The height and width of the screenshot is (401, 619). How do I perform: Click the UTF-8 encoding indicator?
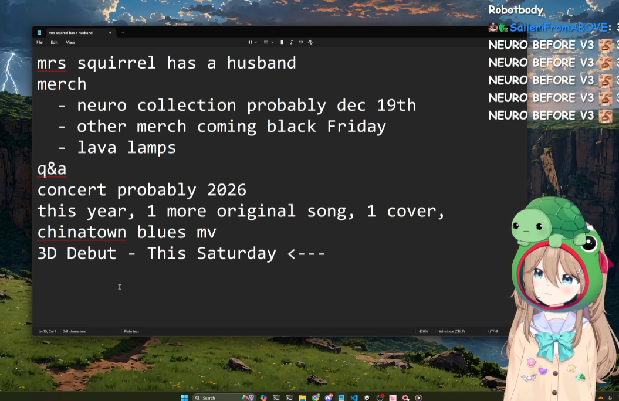coord(493,332)
